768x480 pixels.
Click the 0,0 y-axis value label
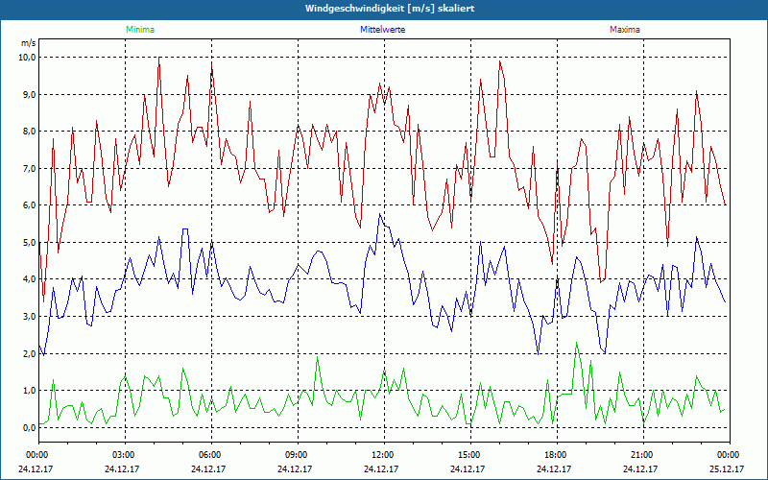[x=27, y=428]
